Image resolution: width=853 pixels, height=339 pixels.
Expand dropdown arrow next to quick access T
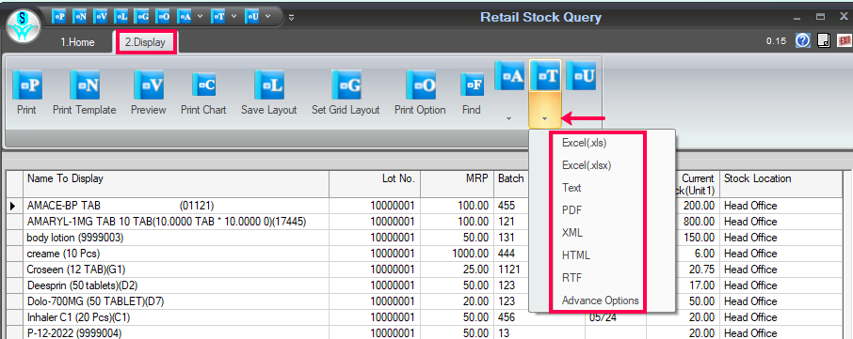[233, 16]
